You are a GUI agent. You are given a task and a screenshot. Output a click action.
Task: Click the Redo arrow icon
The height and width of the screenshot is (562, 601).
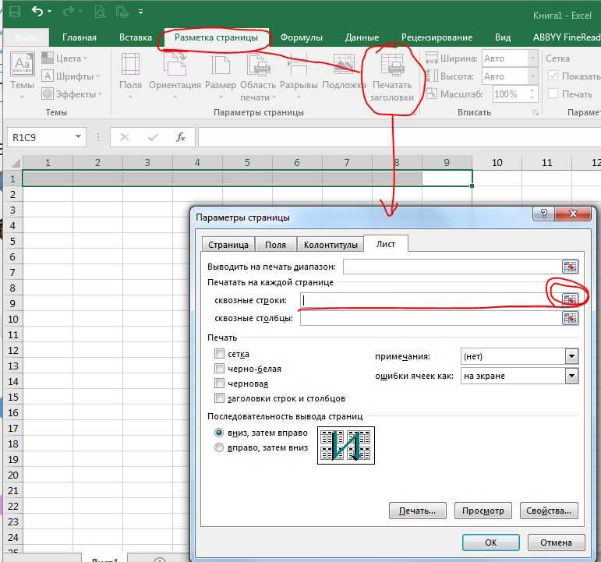click(x=69, y=12)
